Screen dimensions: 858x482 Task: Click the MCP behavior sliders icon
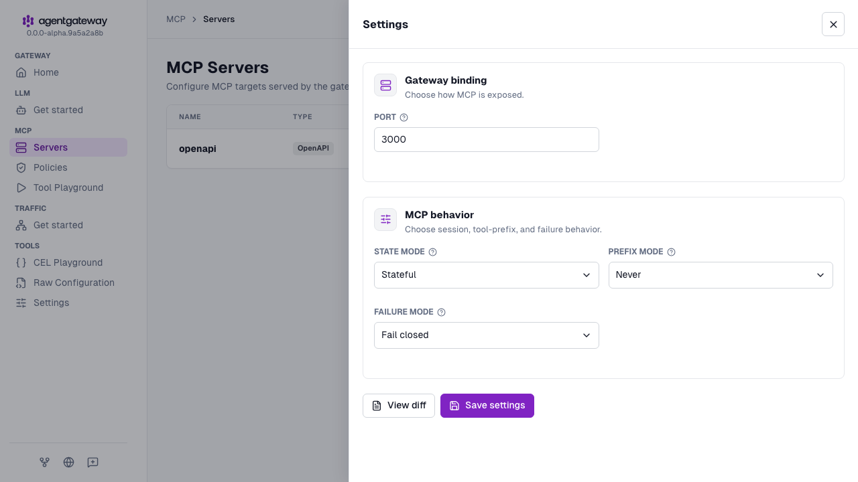[385, 220]
